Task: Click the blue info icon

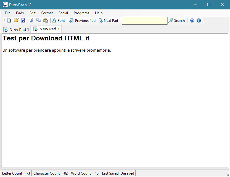Action: pos(199,21)
